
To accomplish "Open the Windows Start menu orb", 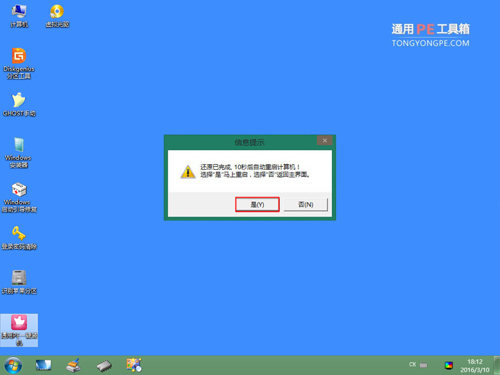I will [13, 365].
